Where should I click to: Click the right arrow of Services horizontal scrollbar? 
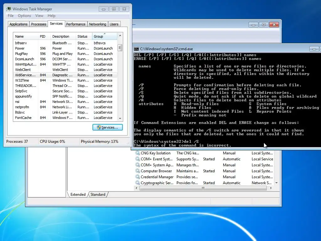[x=271, y=188]
